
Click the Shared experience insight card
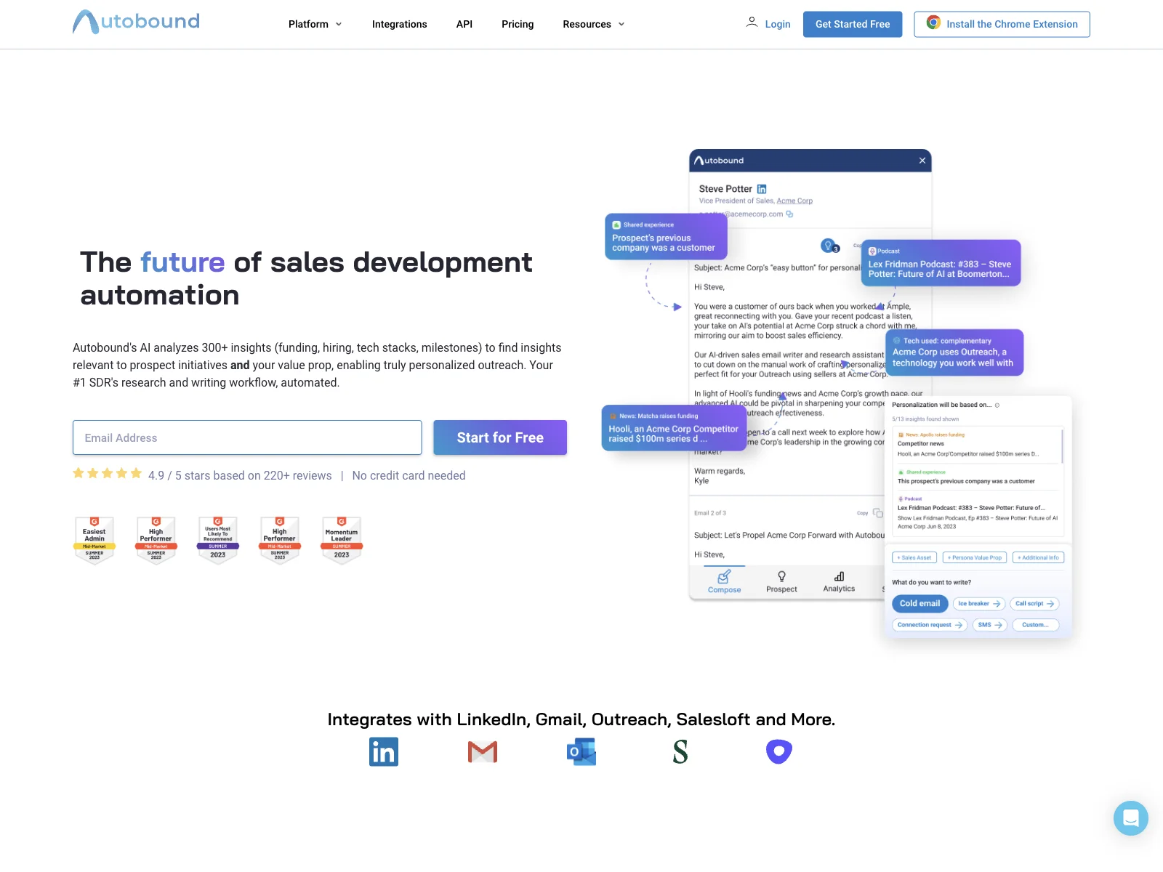click(666, 236)
